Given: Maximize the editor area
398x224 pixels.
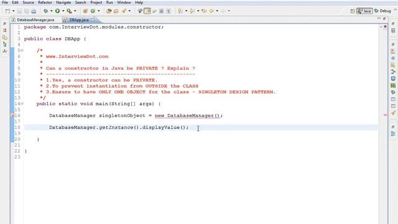Looking at the screenshot, I should point(384,18).
